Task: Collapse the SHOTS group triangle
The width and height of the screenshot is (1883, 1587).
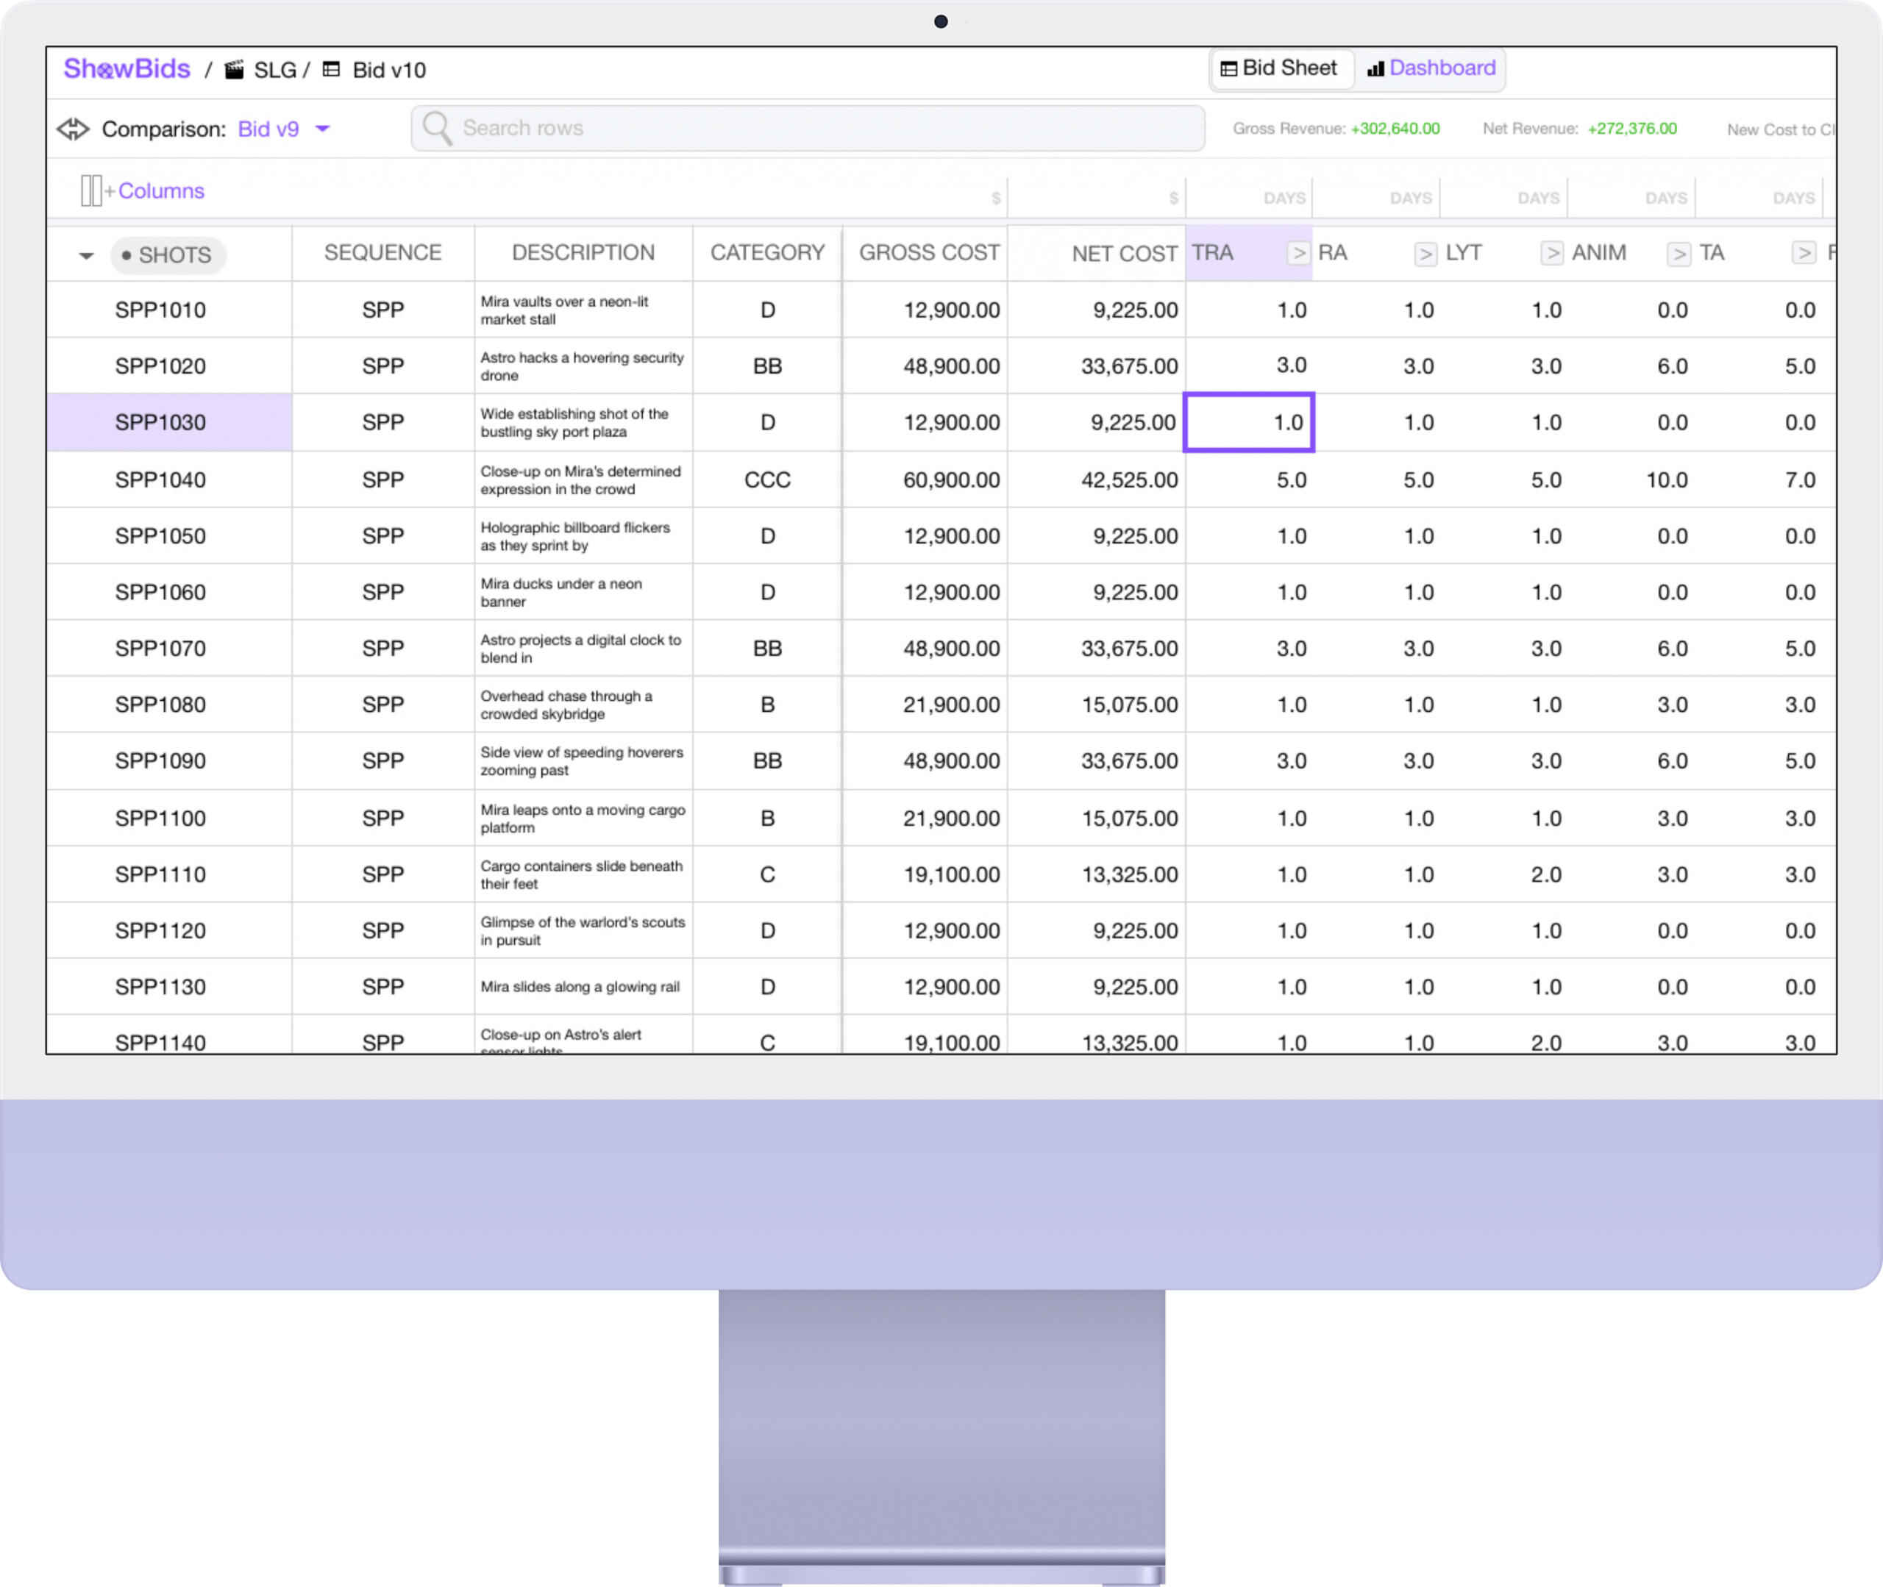Action: pyautogui.click(x=86, y=255)
